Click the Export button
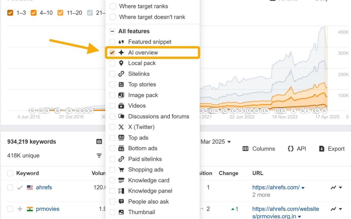This screenshot has height=219, width=351. point(331,149)
